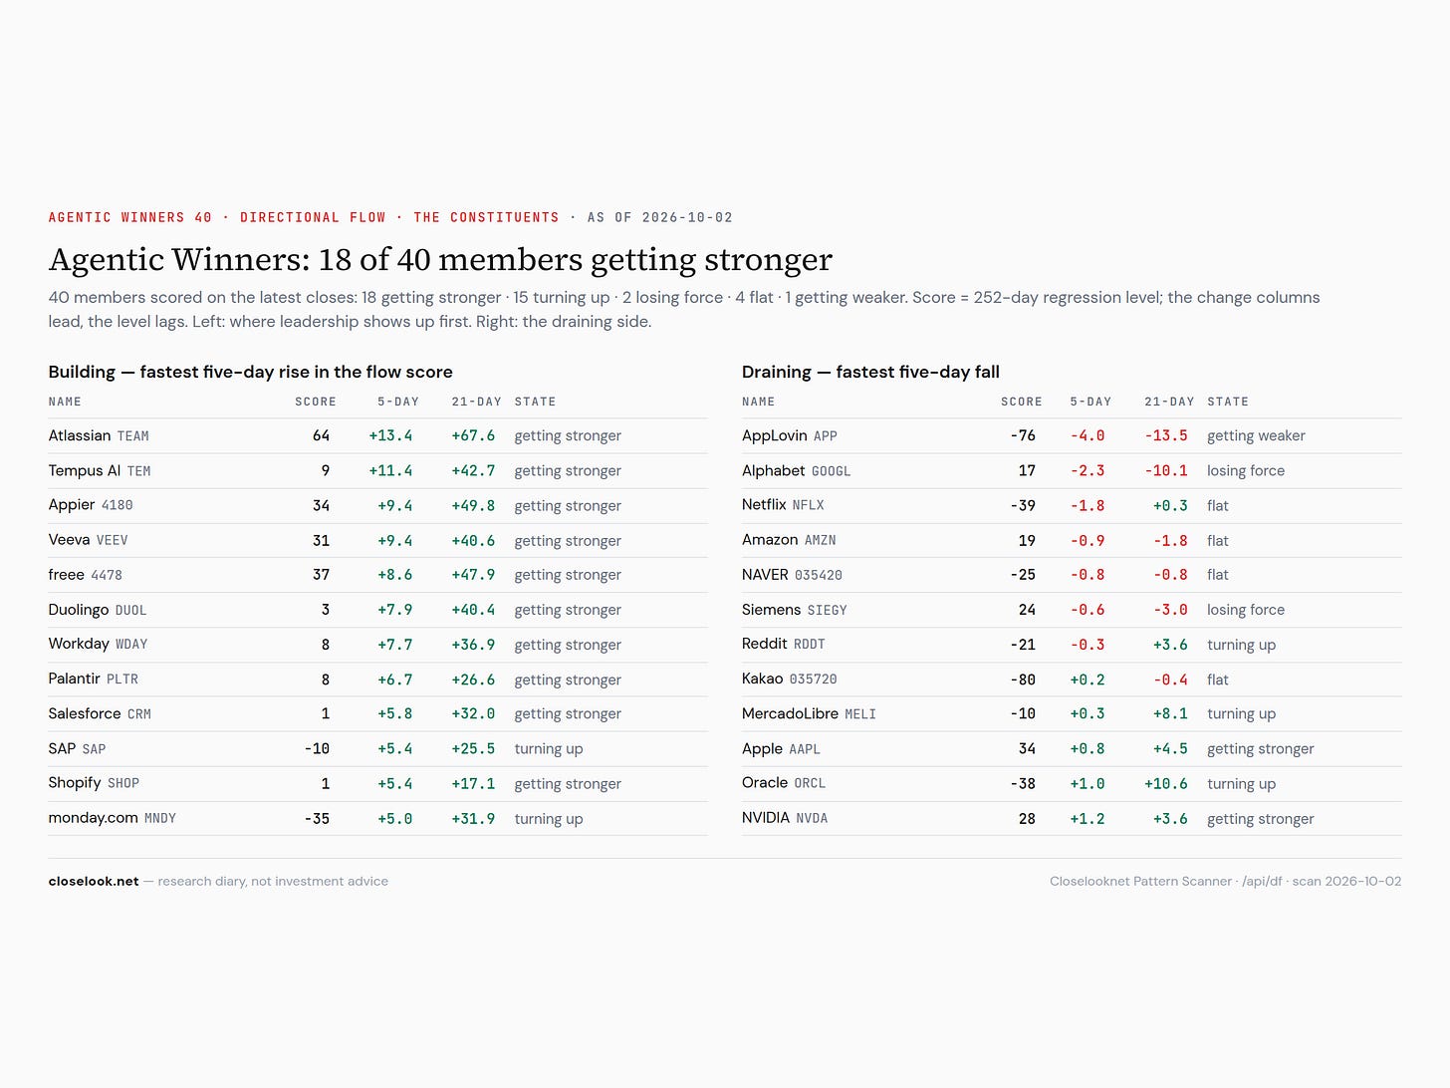Image resolution: width=1450 pixels, height=1088 pixels.
Task: Click the STATE header in Draining table
Action: [1228, 402]
